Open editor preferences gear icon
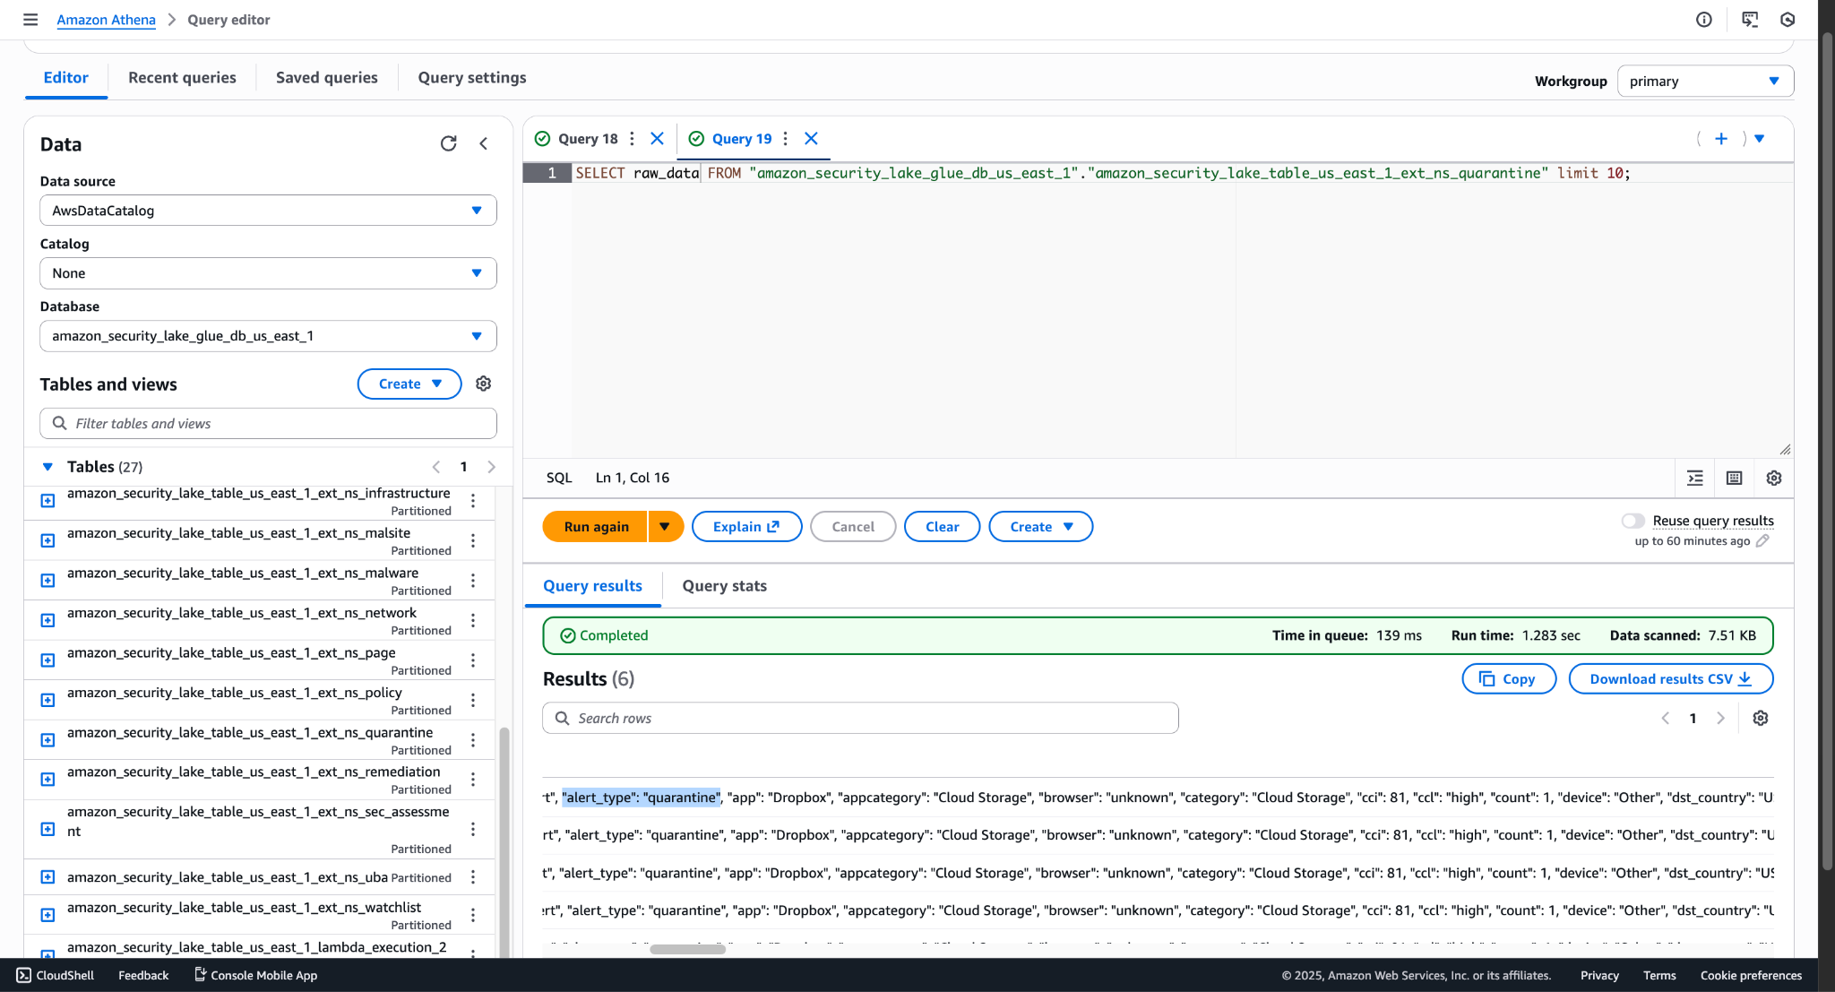 [1773, 478]
